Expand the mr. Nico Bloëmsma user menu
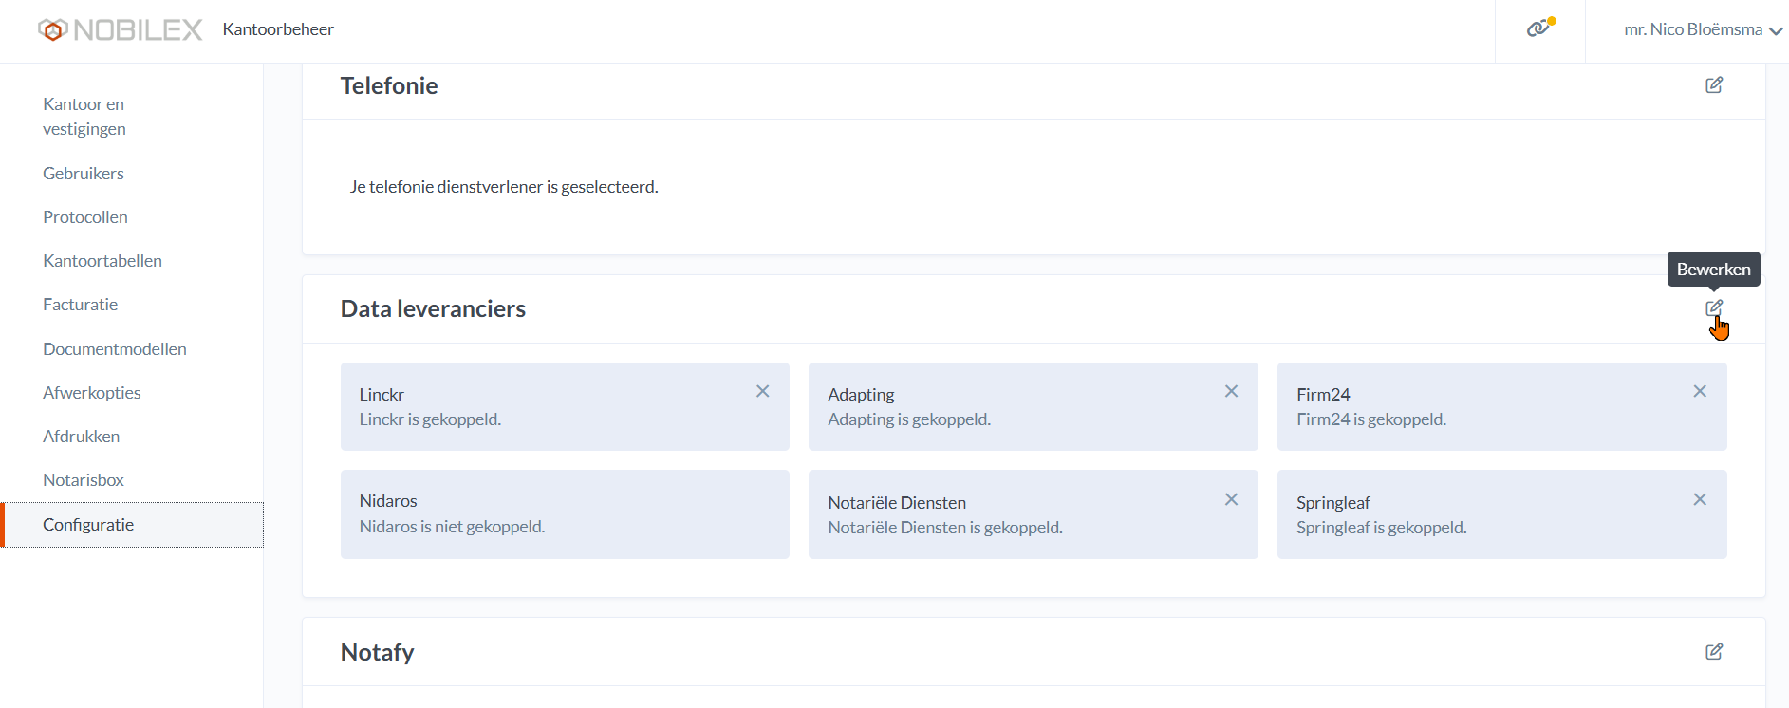The height and width of the screenshot is (708, 1789). click(1703, 30)
